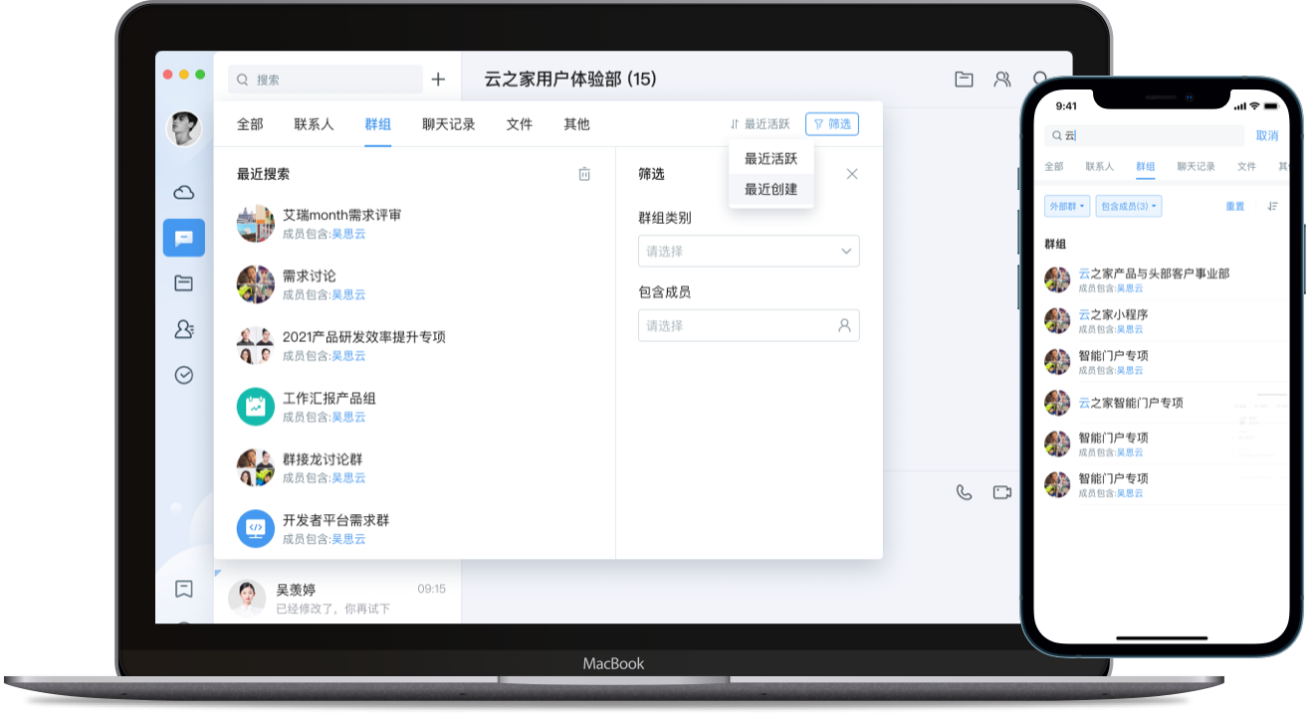The height and width of the screenshot is (716, 1316).
Task: Switch to the 其他 tab on desktop
Action: pyautogui.click(x=577, y=124)
